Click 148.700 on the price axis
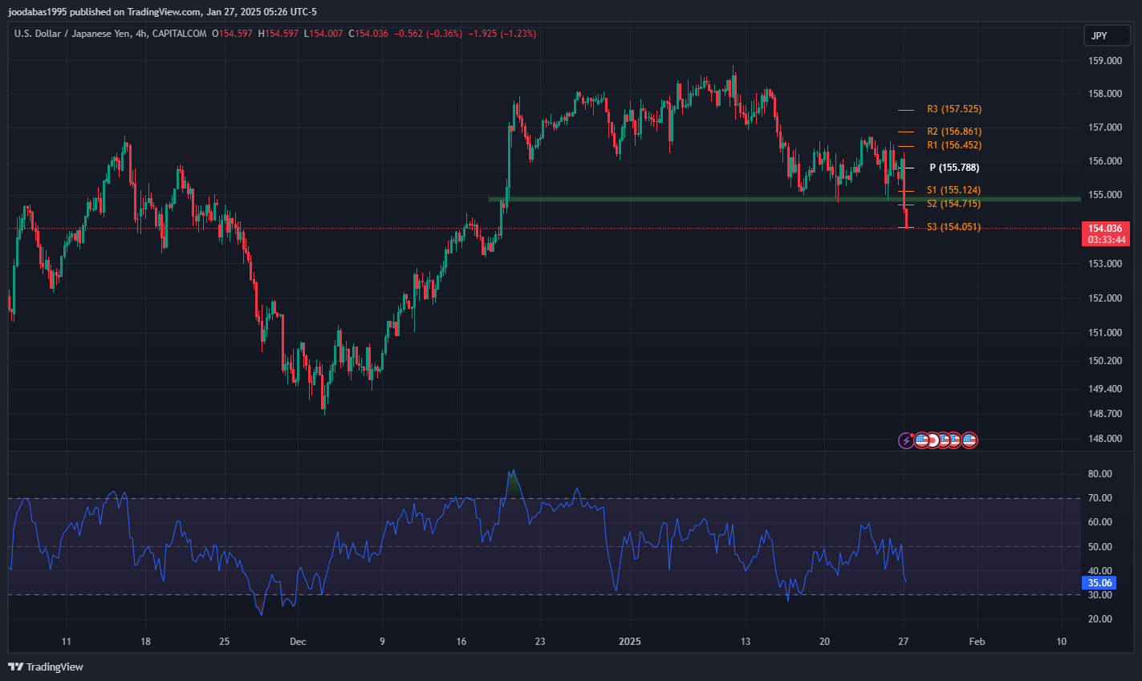Viewport: 1142px width, 681px height. point(1105,414)
